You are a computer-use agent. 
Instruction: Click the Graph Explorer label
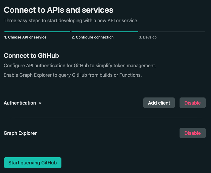coord(20,133)
